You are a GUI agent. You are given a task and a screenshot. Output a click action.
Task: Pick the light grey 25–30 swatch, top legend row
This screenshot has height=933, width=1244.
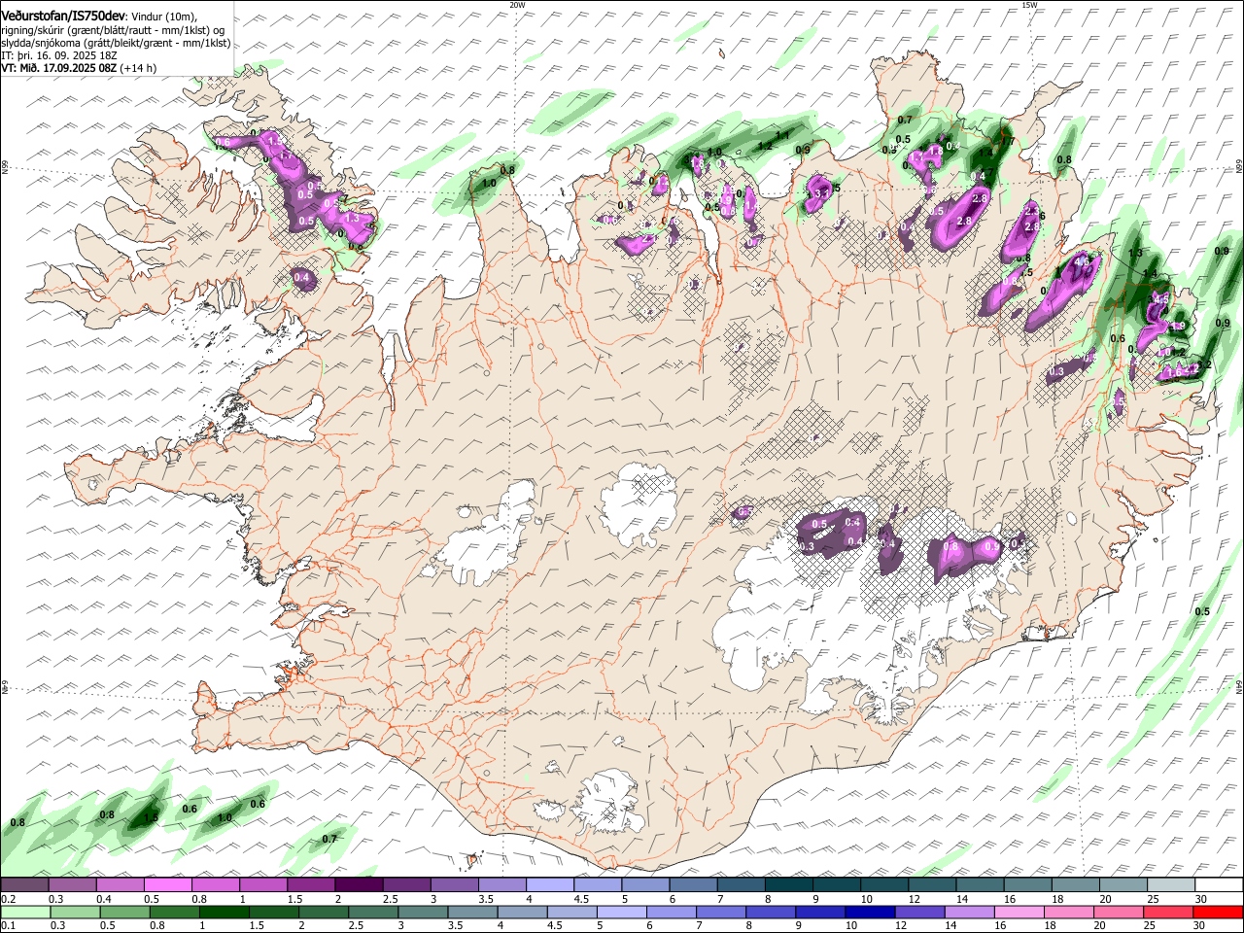[1171, 885]
